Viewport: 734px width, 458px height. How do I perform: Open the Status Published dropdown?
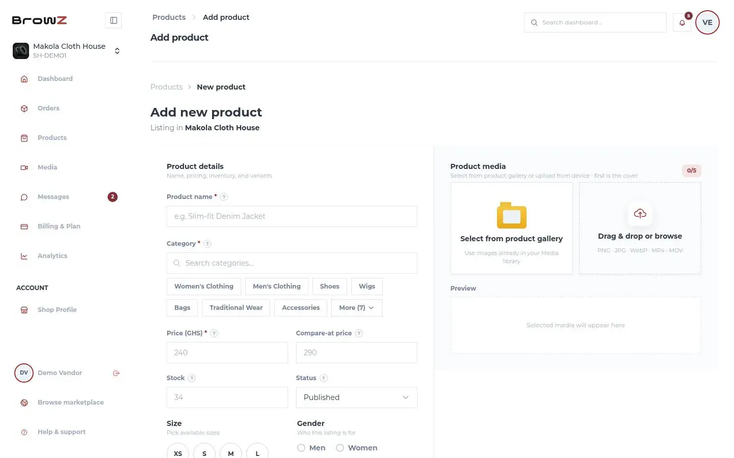coord(357,397)
